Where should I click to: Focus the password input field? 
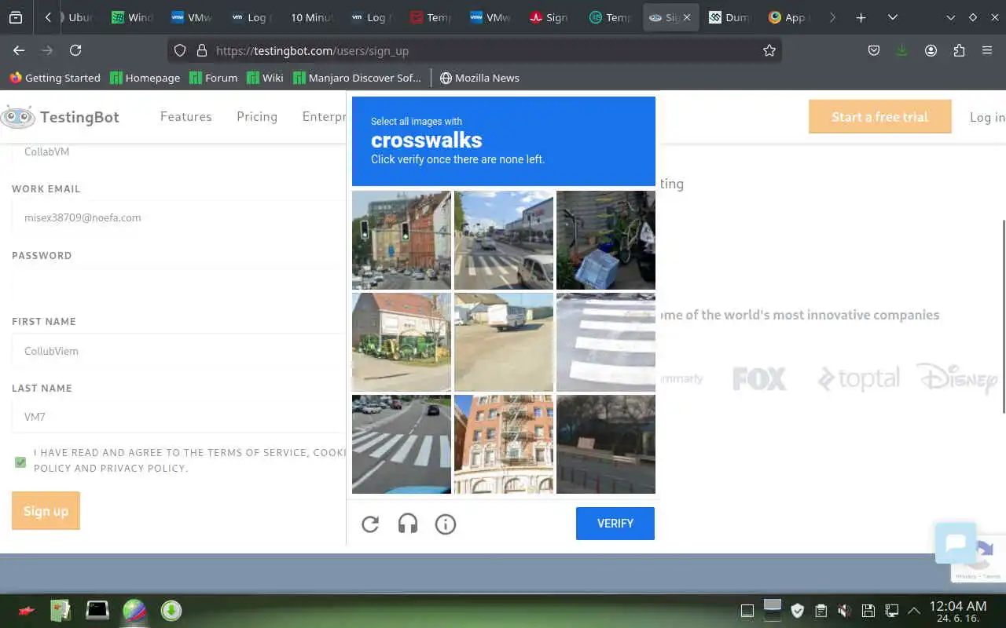click(178, 284)
